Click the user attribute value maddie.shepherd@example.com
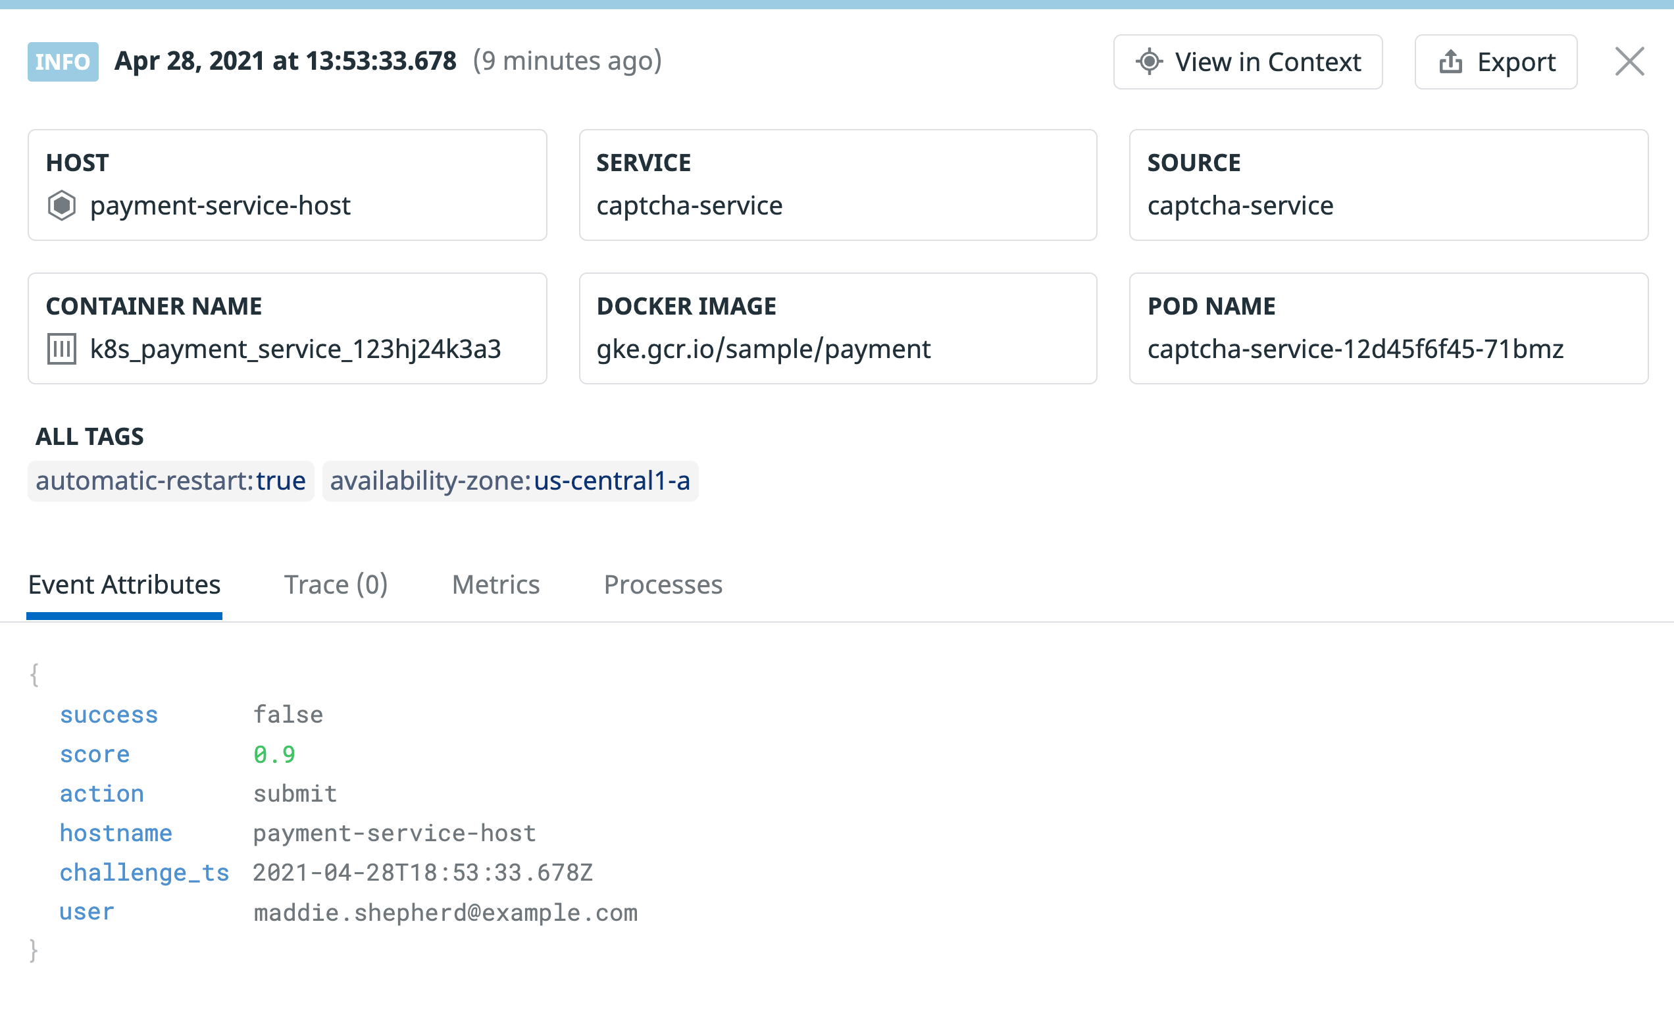Screen dimensions: 1674x1036 pos(445,912)
